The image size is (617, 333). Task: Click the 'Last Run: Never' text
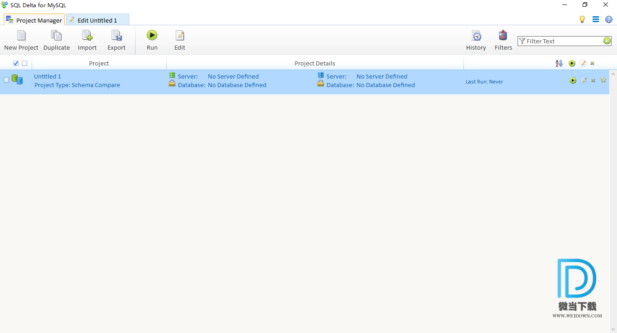(484, 82)
